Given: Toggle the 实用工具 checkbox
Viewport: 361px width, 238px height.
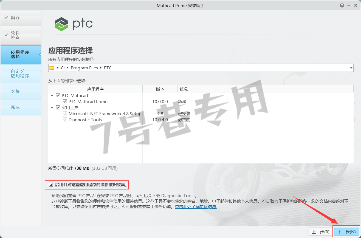Looking at the screenshot, I should pos(58,107).
